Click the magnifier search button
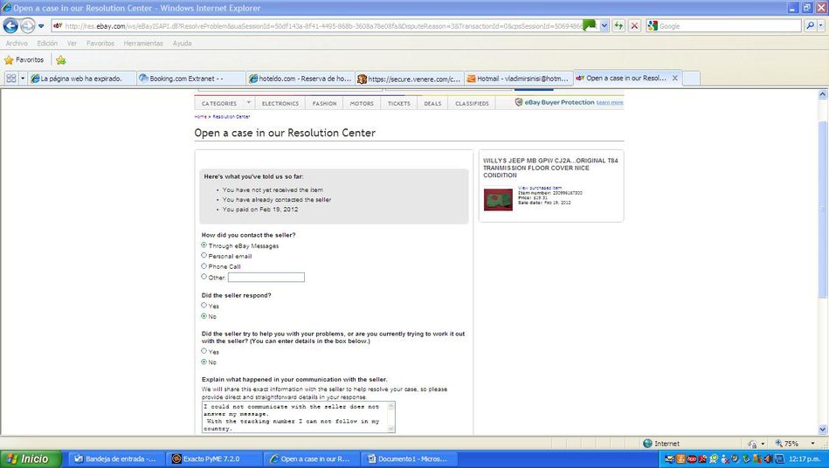829x468 pixels. (x=810, y=25)
